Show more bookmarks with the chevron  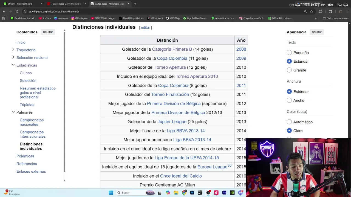[316, 18]
